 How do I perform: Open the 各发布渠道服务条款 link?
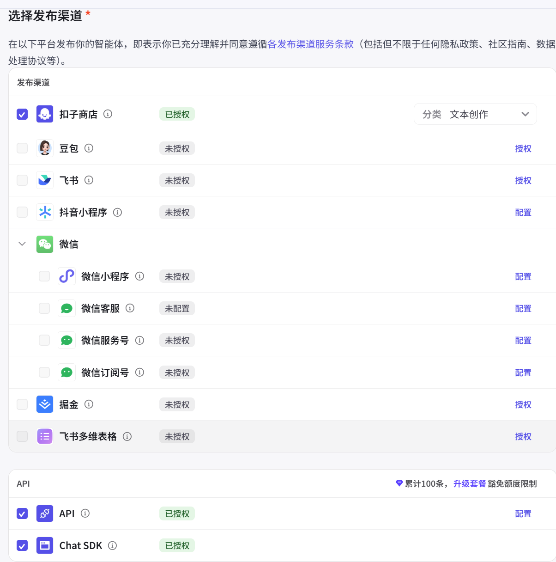coord(310,44)
